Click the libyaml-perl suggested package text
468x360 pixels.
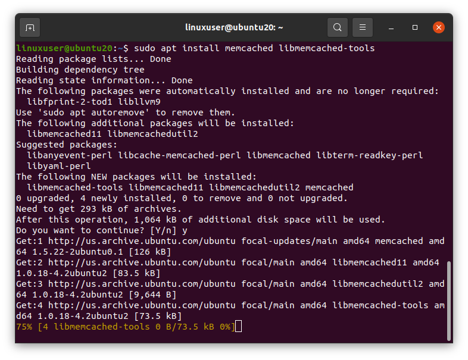pos(59,166)
